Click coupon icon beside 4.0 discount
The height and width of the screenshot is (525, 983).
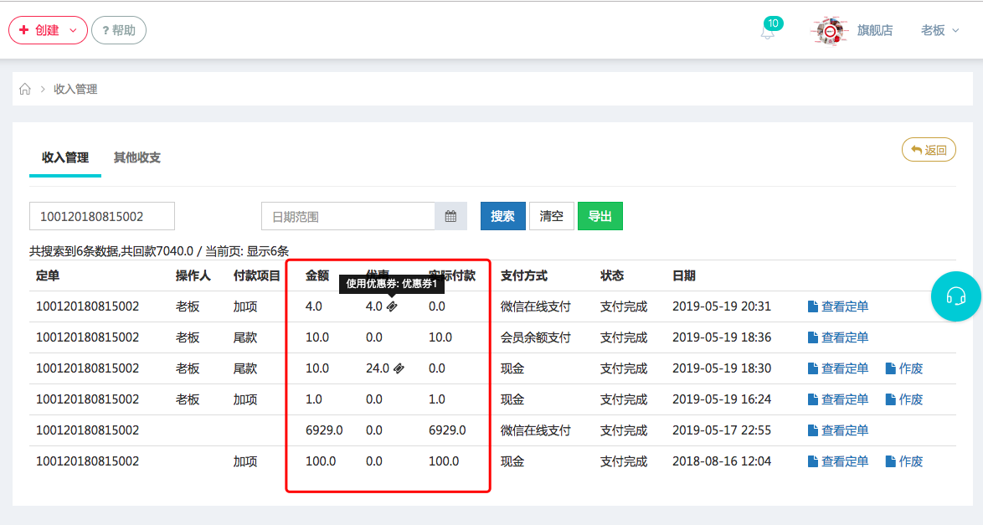tap(392, 306)
